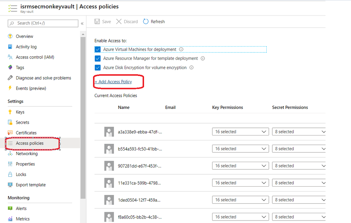The width and height of the screenshot is (351, 223).
Task: Open Key Permissions dropdown for b554a593-fc50-41bb
Action: click(x=240, y=149)
